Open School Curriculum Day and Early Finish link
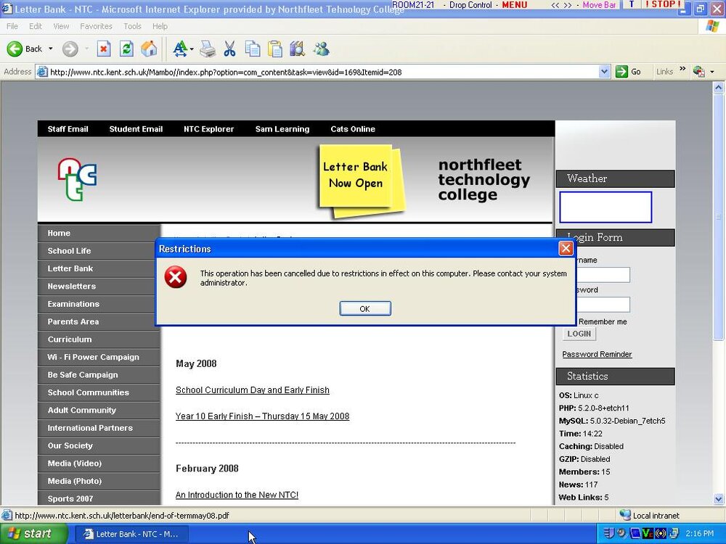Image resolution: width=726 pixels, height=544 pixels. (x=253, y=390)
